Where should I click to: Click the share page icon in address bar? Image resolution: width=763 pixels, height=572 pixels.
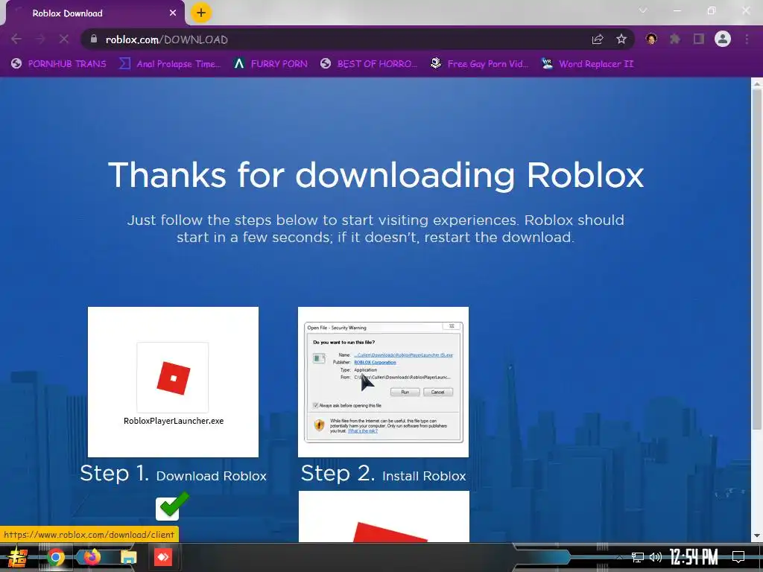[x=598, y=39]
